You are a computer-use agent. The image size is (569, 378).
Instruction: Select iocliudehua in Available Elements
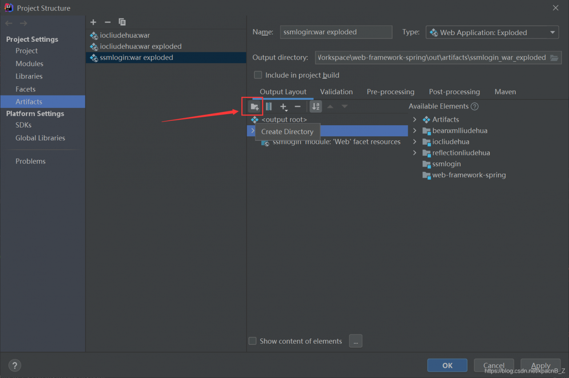pyautogui.click(x=451, y=142)
